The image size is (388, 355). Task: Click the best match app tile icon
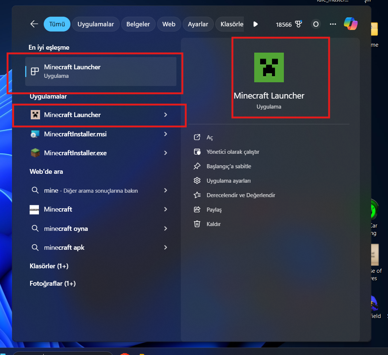[35, 72]
